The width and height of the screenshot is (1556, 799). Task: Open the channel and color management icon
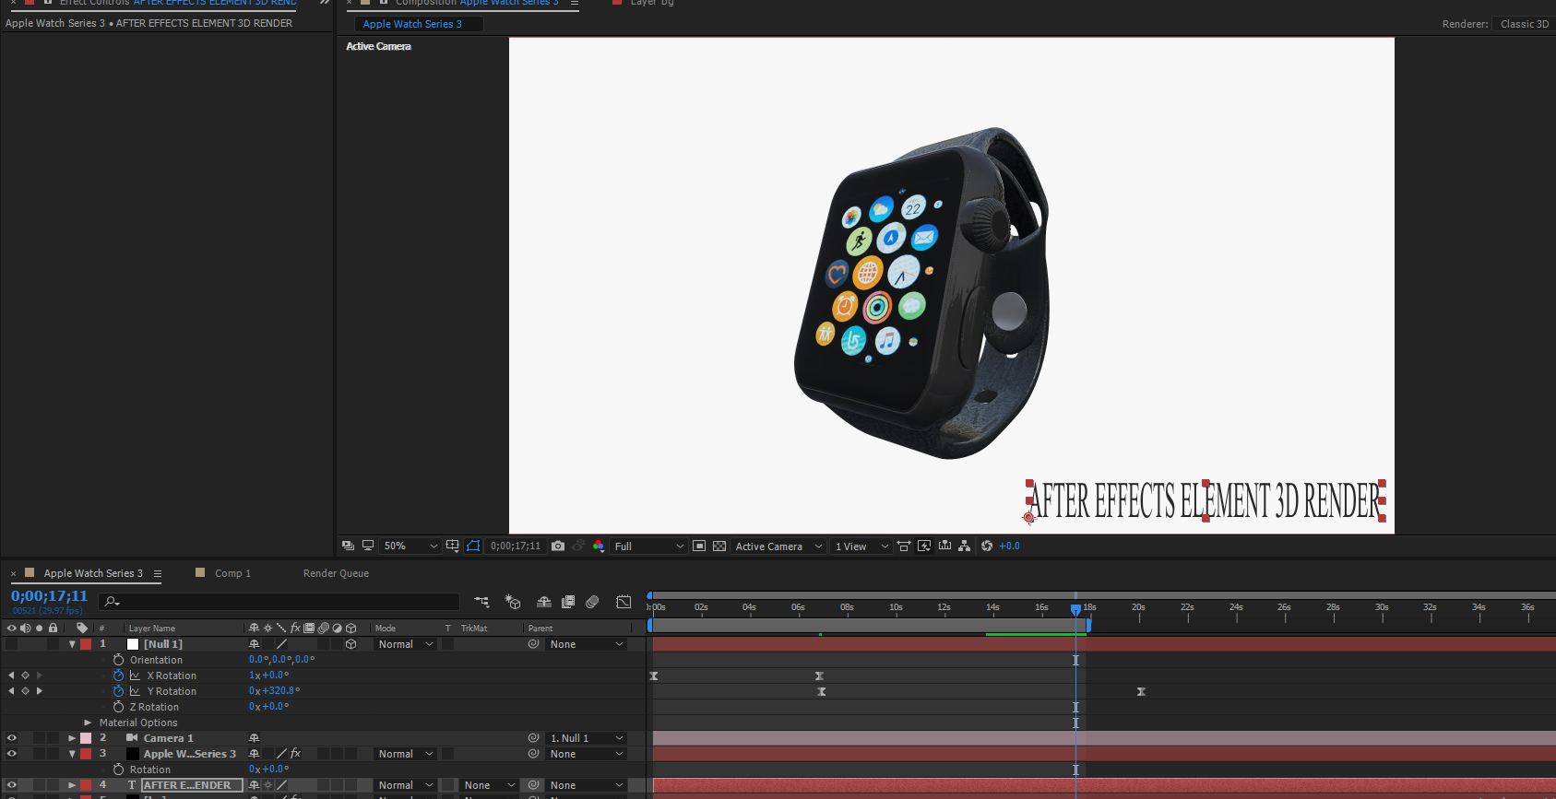pyautogui.click(x=599, y=546)
